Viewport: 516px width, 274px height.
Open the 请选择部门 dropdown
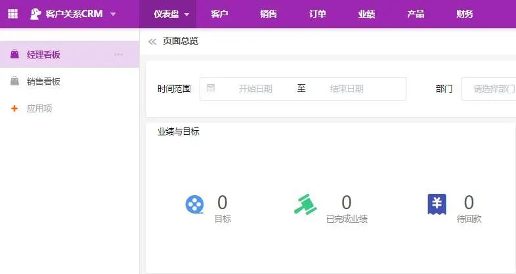click(489, 89)
